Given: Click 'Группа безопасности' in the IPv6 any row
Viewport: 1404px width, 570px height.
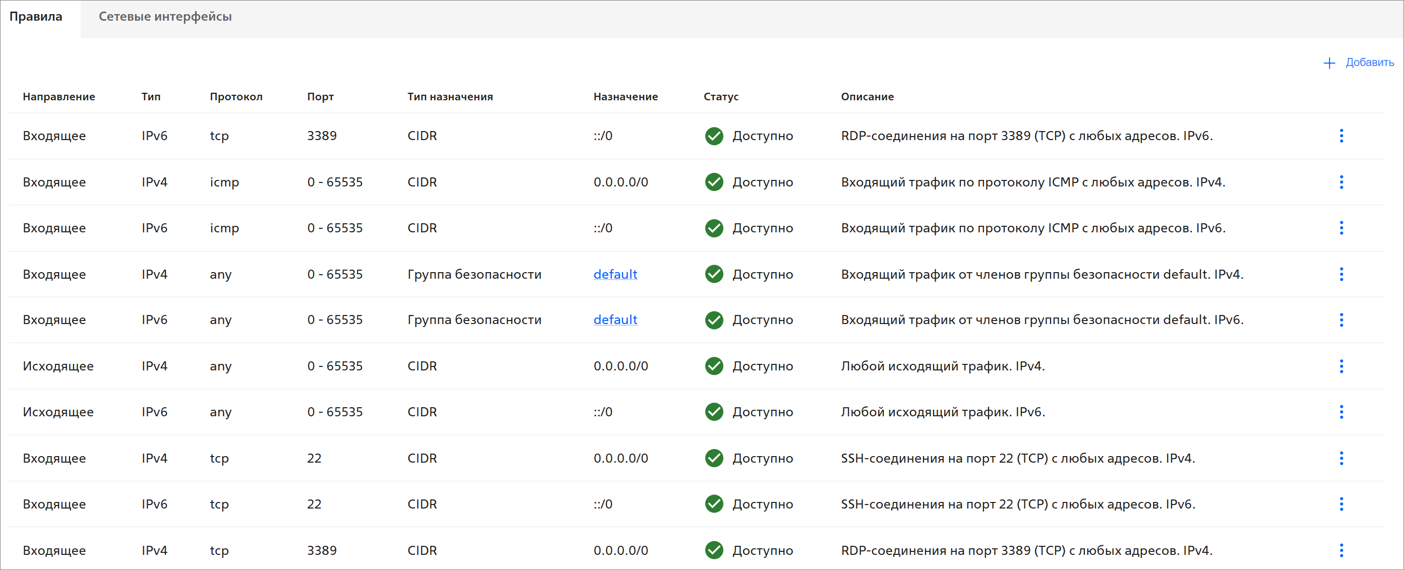Looking at the screenshot, I should pyautogui.click(x=474, y=320).
